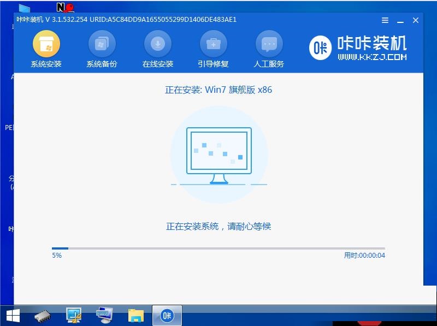The width and height of the screenshot is (437, 326).
Task: Switch to 咔咔装机 app in taskbar
Action: click(x=167, y=316)
